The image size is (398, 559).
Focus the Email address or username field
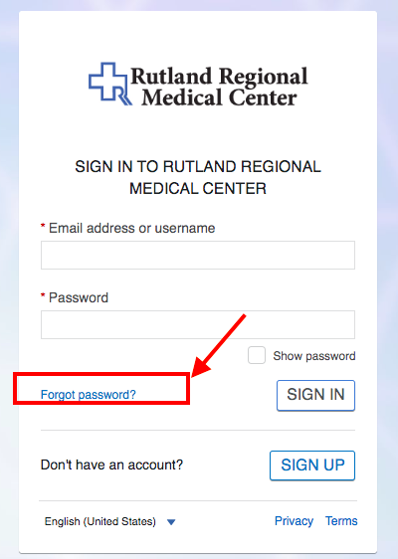click(x=198, y=255)
